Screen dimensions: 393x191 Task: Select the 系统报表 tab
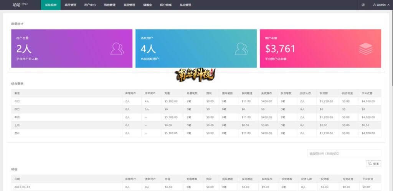50,5
